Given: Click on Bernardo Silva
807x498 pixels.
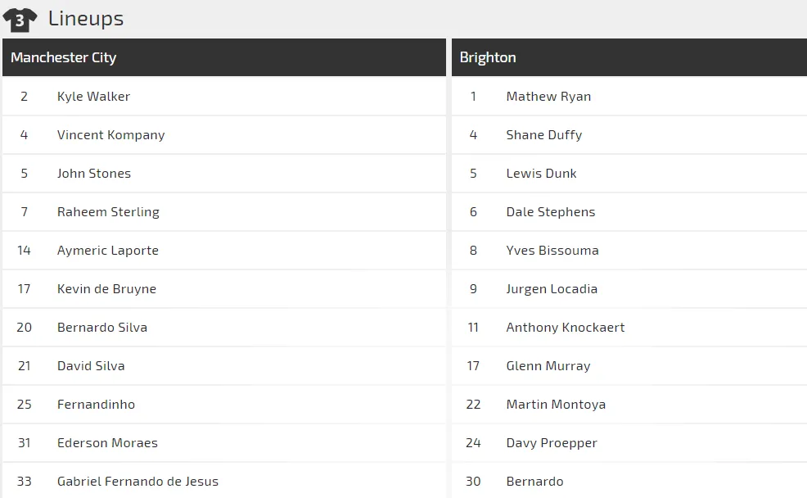Looking at the screenshot, I should [x=102, y=328].
